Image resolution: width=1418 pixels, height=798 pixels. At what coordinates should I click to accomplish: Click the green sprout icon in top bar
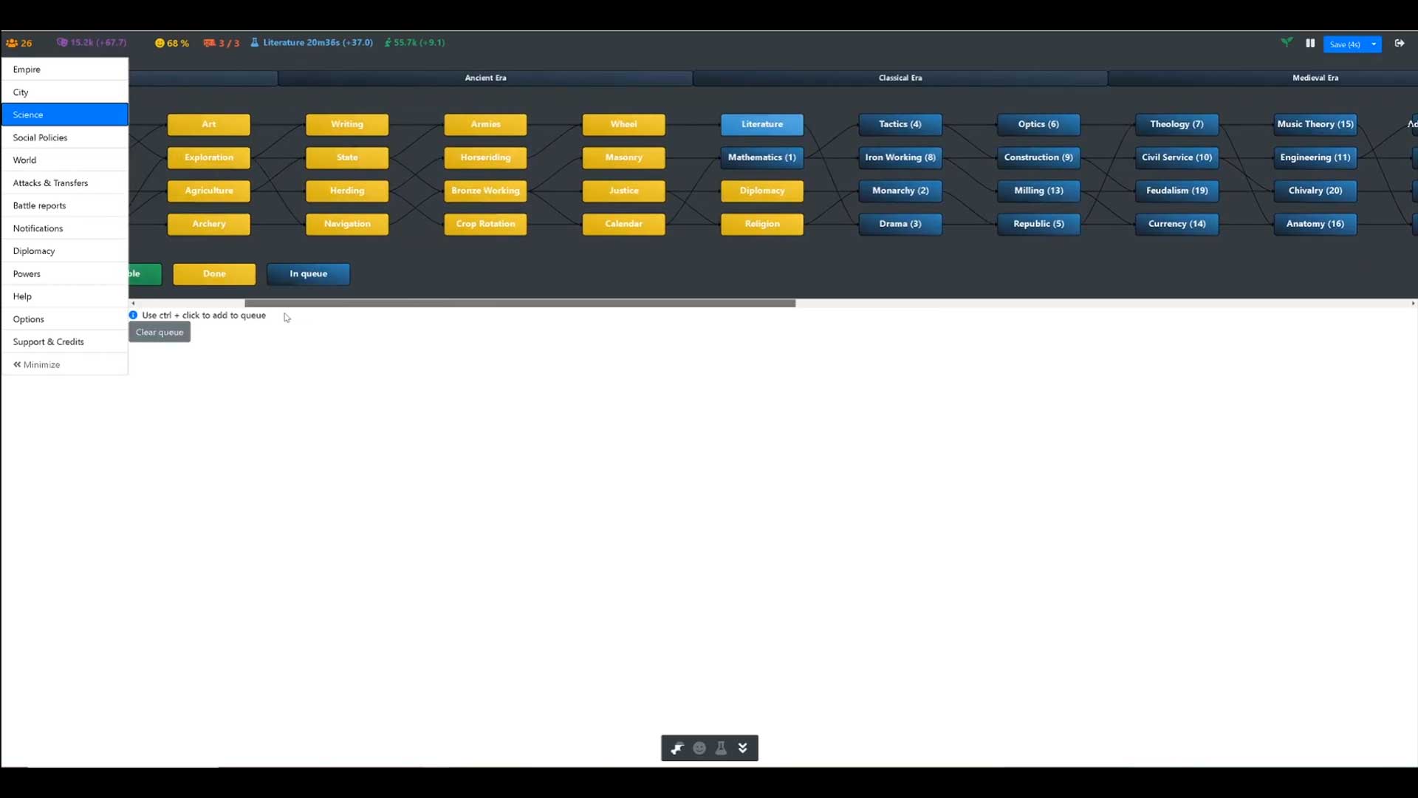[1287, 43]
